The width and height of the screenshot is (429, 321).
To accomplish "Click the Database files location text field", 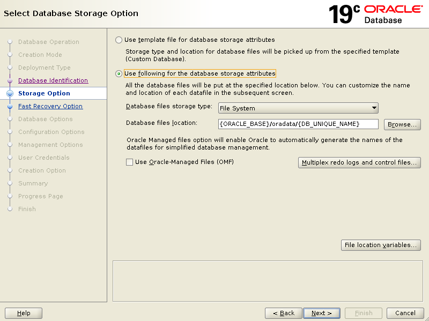I will (x=298, y=124).
